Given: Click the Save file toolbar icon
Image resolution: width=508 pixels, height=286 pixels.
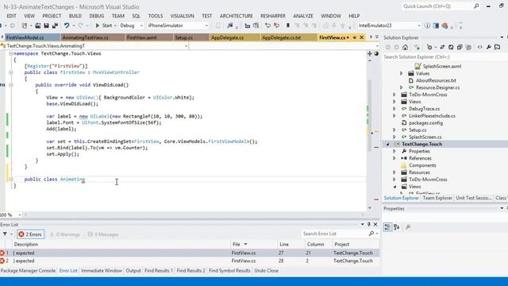Looking at the screenshot, I should pyautogui.click(x=46, y=25).
